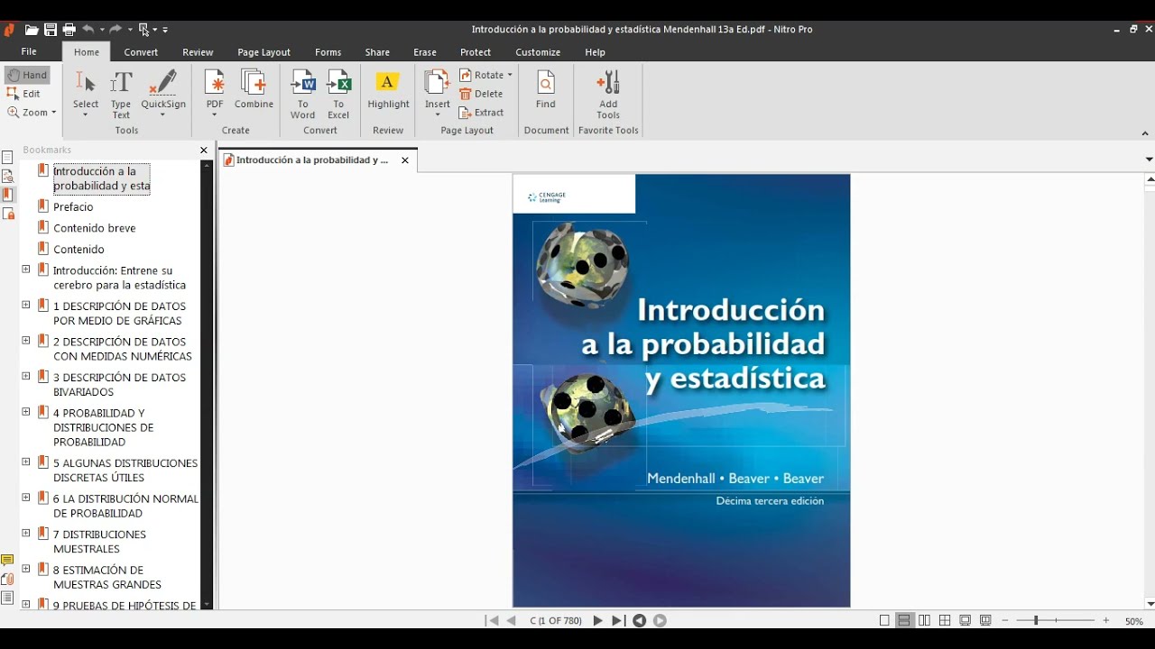Delete pages using the Delete button

(481, 94)
